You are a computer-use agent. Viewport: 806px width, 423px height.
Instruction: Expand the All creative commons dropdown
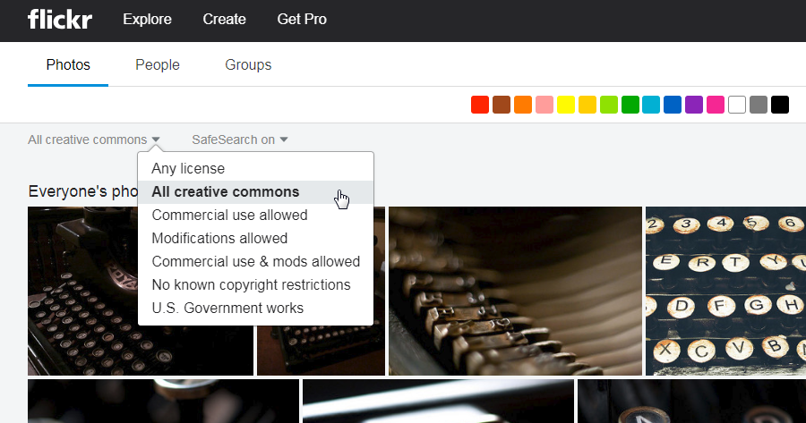(94, 140)
